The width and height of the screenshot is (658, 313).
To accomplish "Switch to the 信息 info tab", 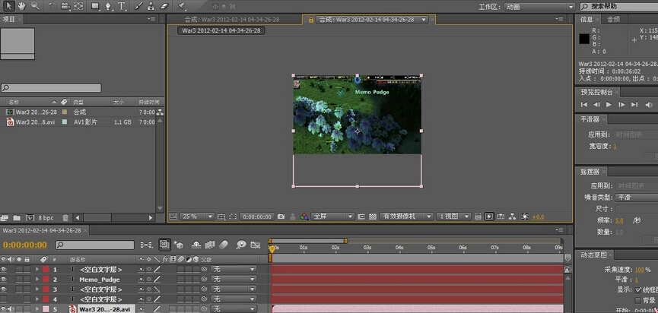I will click(x=586, y=19).
